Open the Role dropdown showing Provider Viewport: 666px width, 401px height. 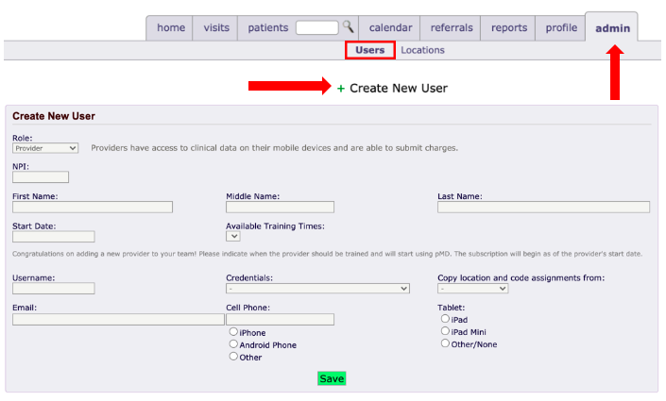click(45, 148)
